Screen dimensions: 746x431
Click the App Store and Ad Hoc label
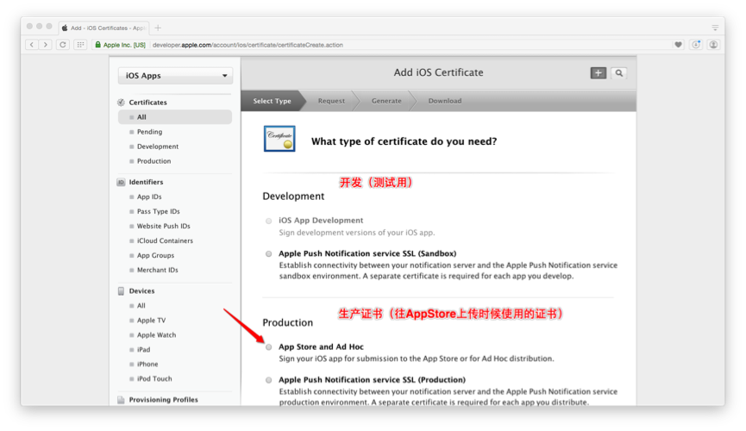click(x=321, y=347)
